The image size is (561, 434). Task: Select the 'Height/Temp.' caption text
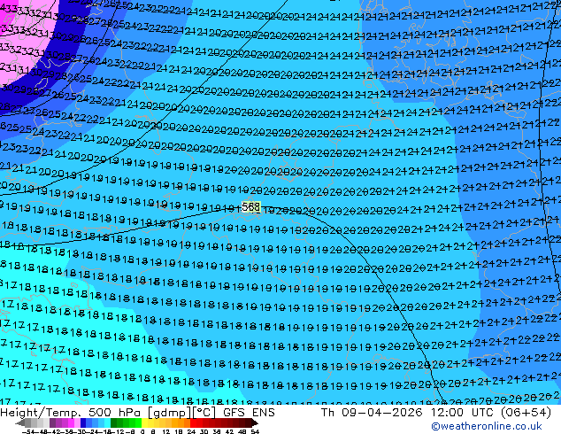pos(41,413)
